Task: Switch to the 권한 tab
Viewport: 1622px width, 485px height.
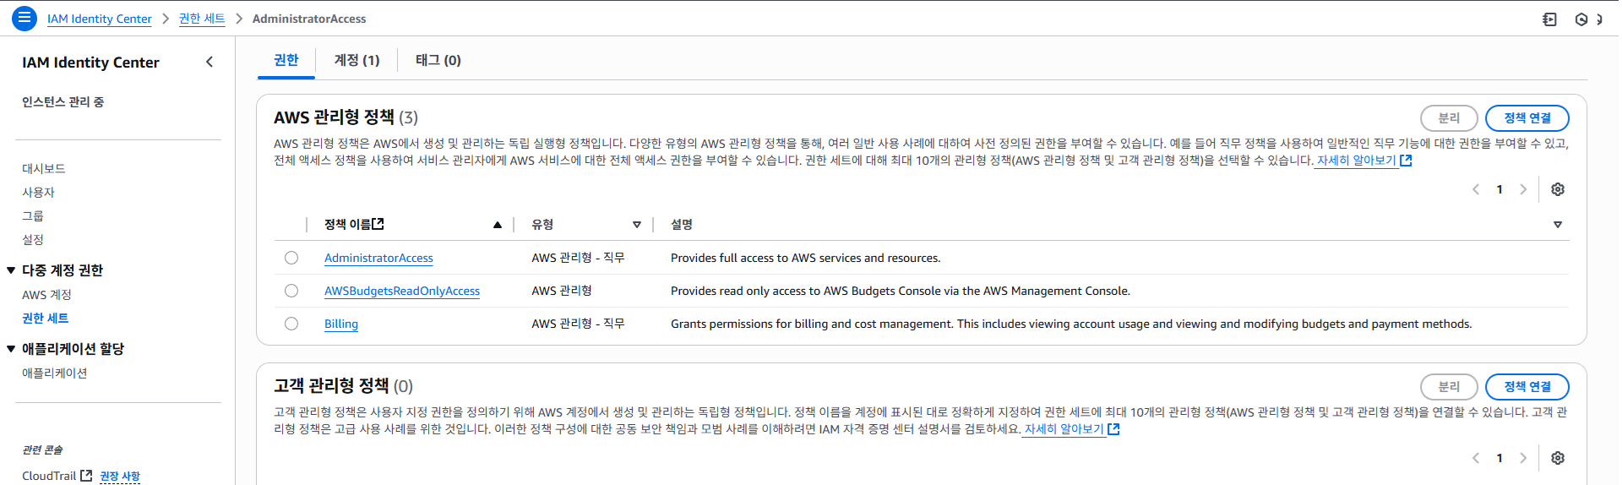Action: 286,60
